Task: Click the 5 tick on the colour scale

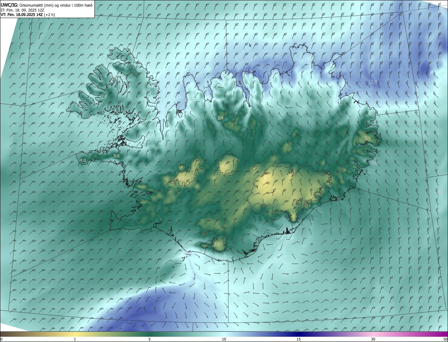Action: pyautogui.click(x=149, y=339)
